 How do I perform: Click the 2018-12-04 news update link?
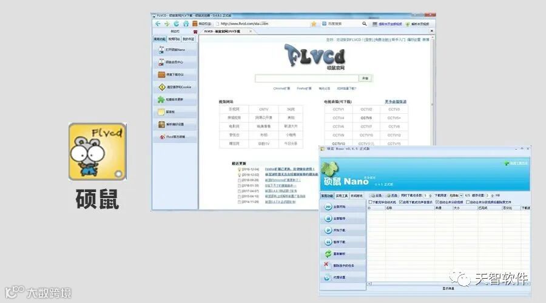point(290,169)
